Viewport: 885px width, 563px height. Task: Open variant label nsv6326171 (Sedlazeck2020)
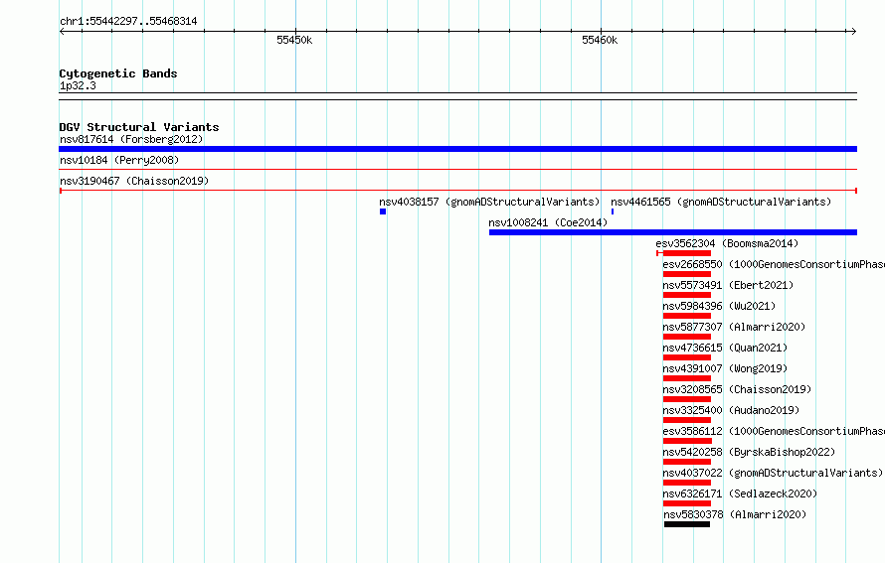(740, 493)
